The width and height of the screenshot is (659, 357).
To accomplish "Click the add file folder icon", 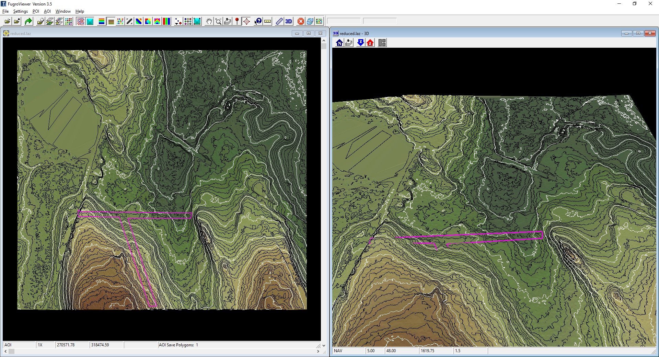I will pos(17,21).
